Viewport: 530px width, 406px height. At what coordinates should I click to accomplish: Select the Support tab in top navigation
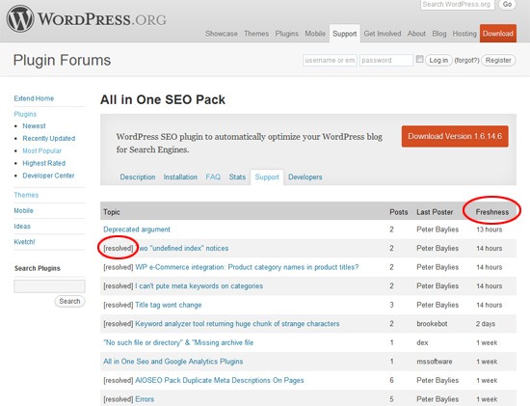pyautogui.click(x=344, y=34)
